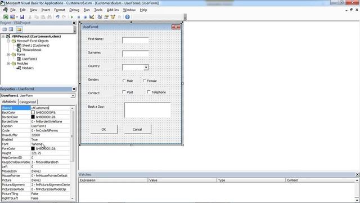
Task: Select ThisWorkbook in project tree
Action: click(x=31, y=50)
